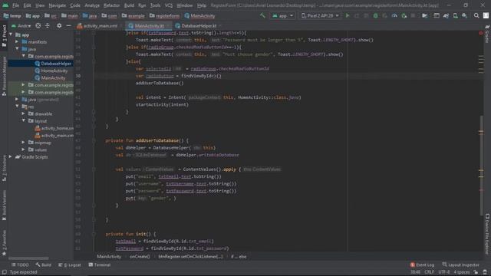The width and height of the screenshot is (491, 276).
Task: Expand the java (generated) folder
Action: [x=17, y=99]
